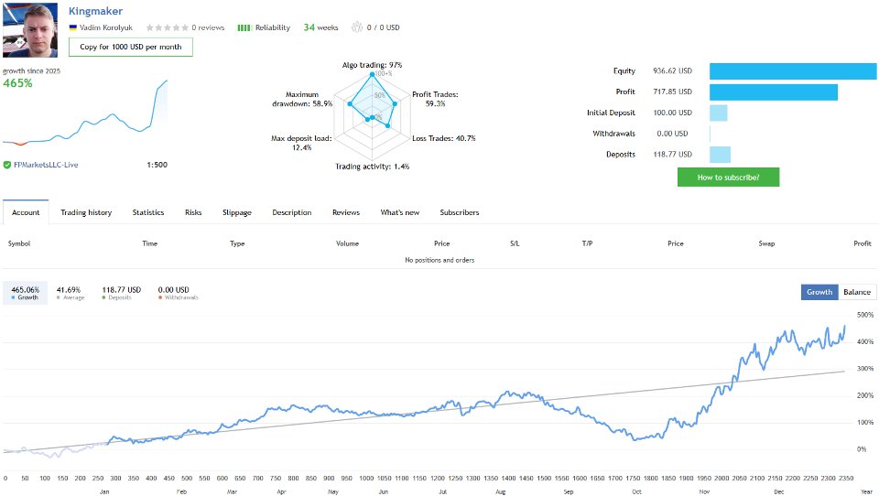Image resolution: width=879 pixels, height=496 pixels.
Task: Click the green Reliability bars icon
Action: pos(244,27)
